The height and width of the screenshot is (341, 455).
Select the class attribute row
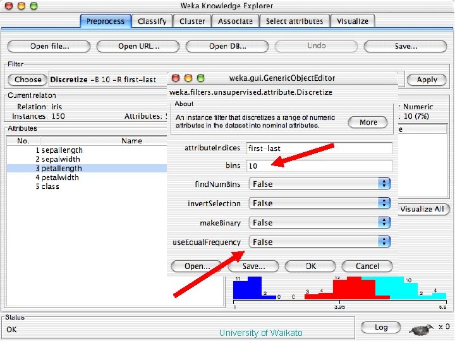coord(87,186)
